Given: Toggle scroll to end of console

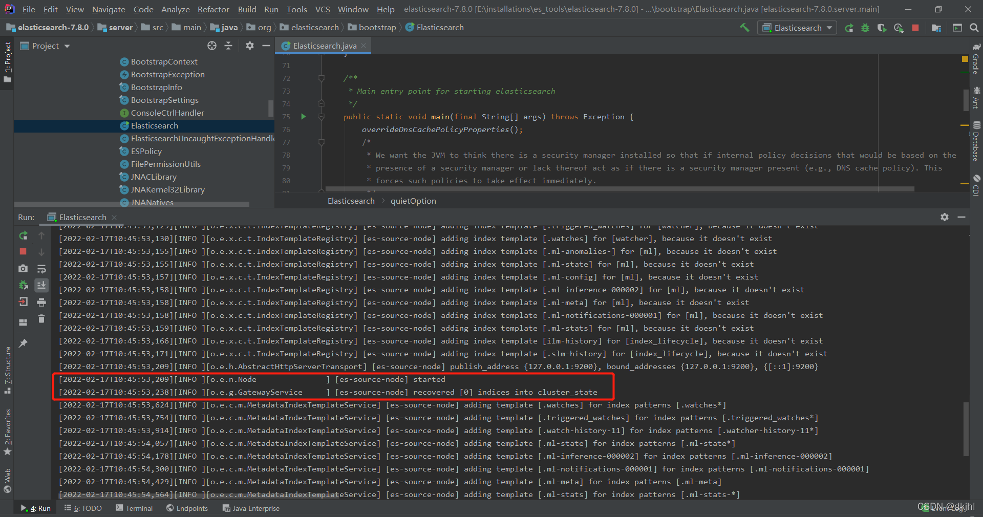Looking at the screenshot, I should tap(41, 285).
